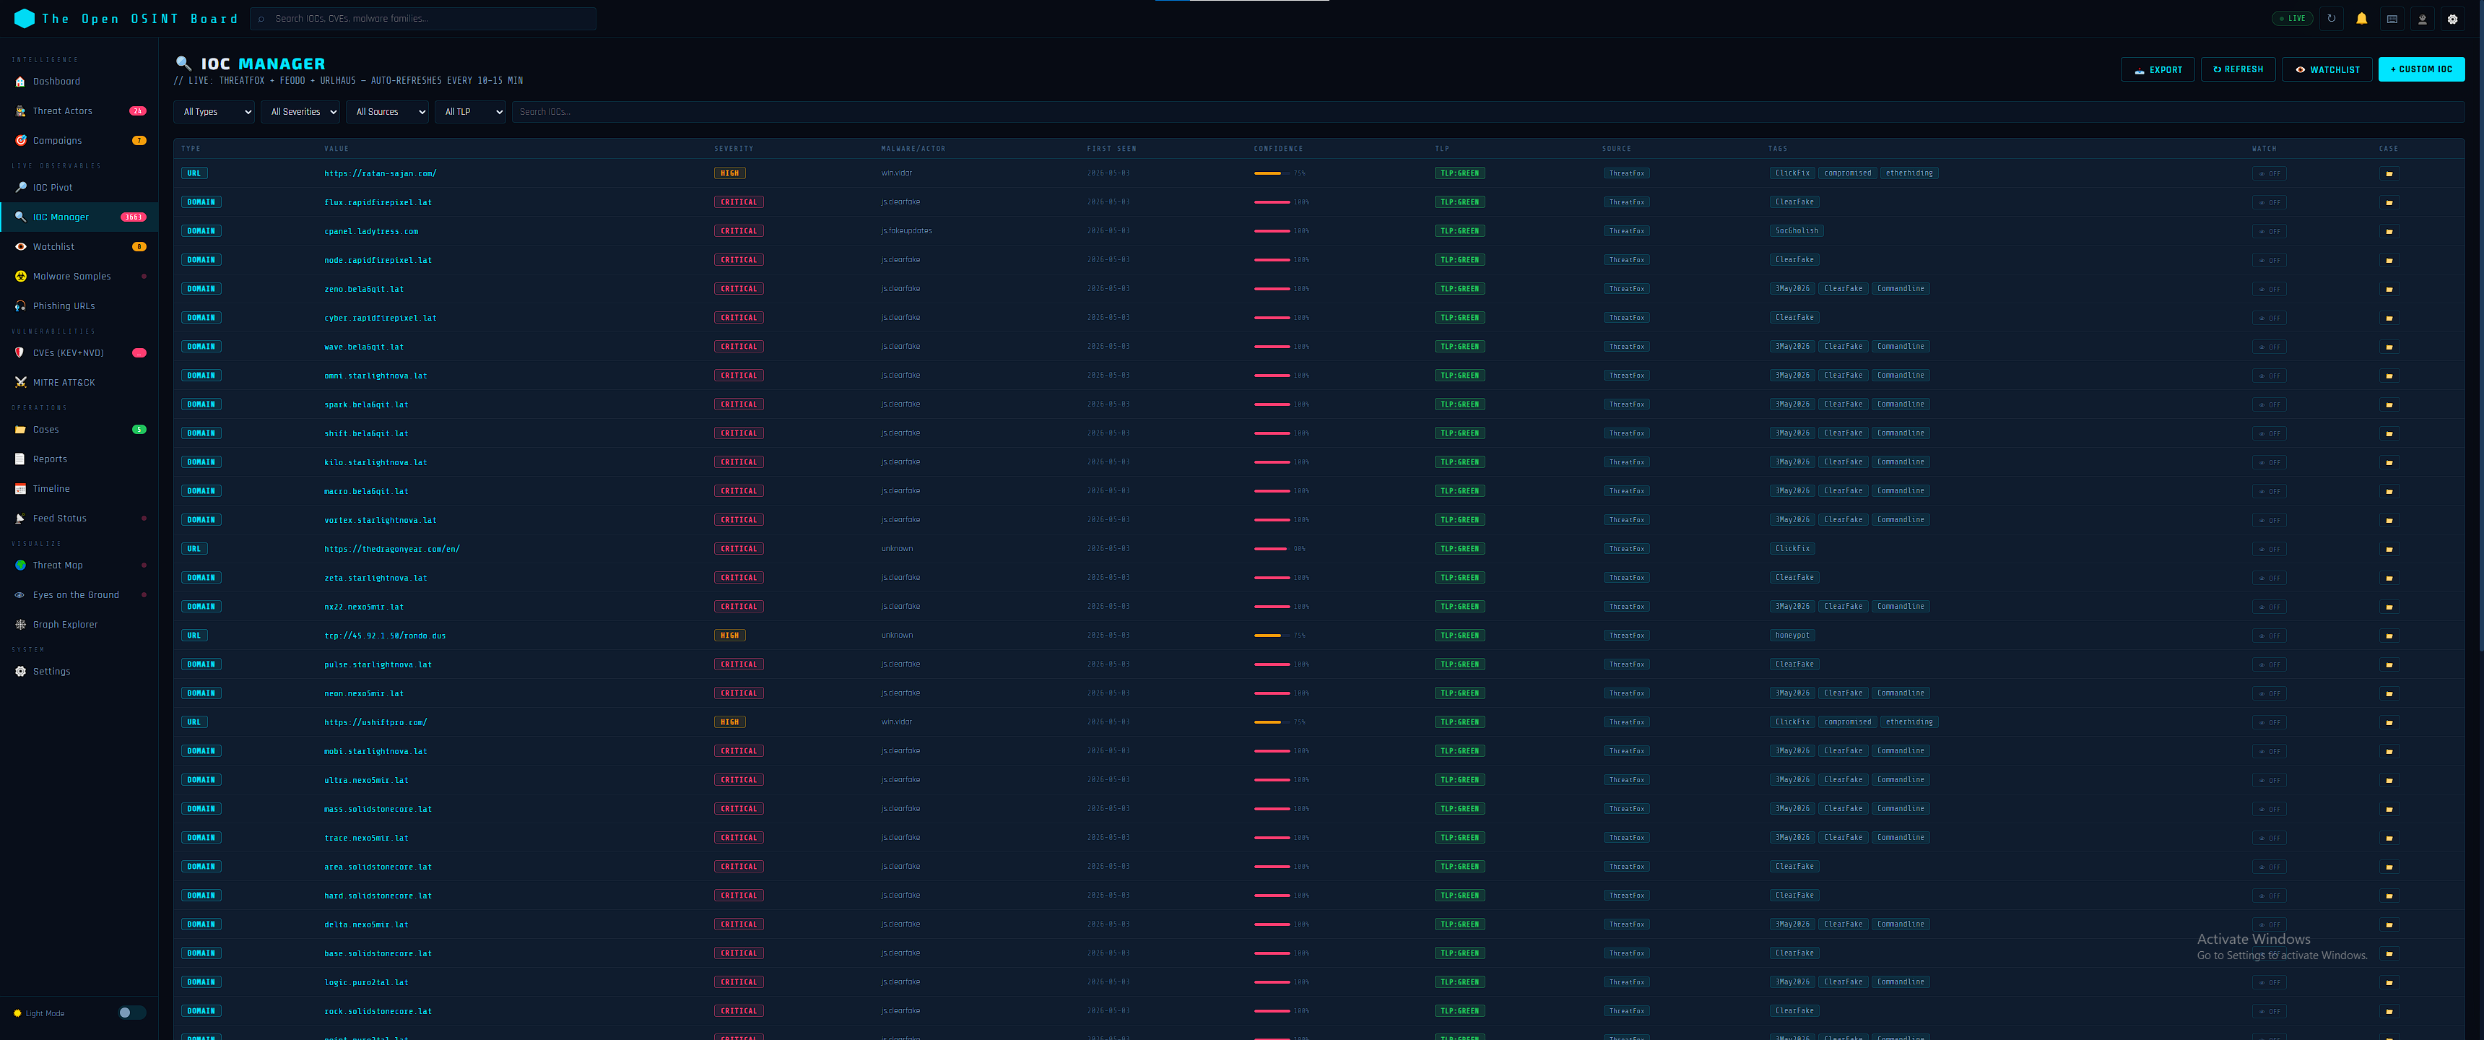Image resolution: width=2484 pixels, height=1040 pixels.
Task: Go to IOC Manager in sidebar
Action: (79, 217)
